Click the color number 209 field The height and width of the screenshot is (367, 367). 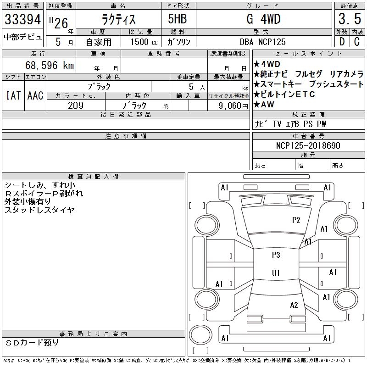tap(76, 106)
